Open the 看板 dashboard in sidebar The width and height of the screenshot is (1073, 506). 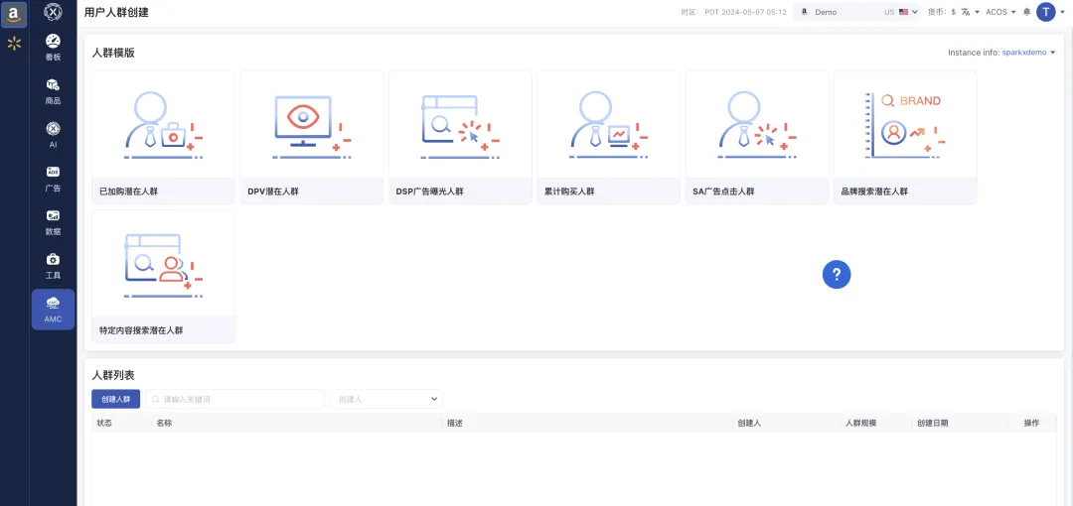point(53,47)
